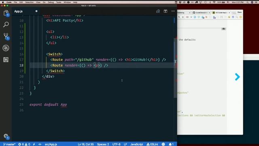Click the clock showing Mon 2:21 PM
Image resolution: width=259 pixels, height=146 pixels.
tap(238, 2)
